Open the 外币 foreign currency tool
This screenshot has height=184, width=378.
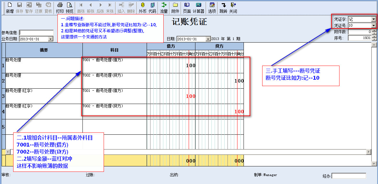click(142, 8)
